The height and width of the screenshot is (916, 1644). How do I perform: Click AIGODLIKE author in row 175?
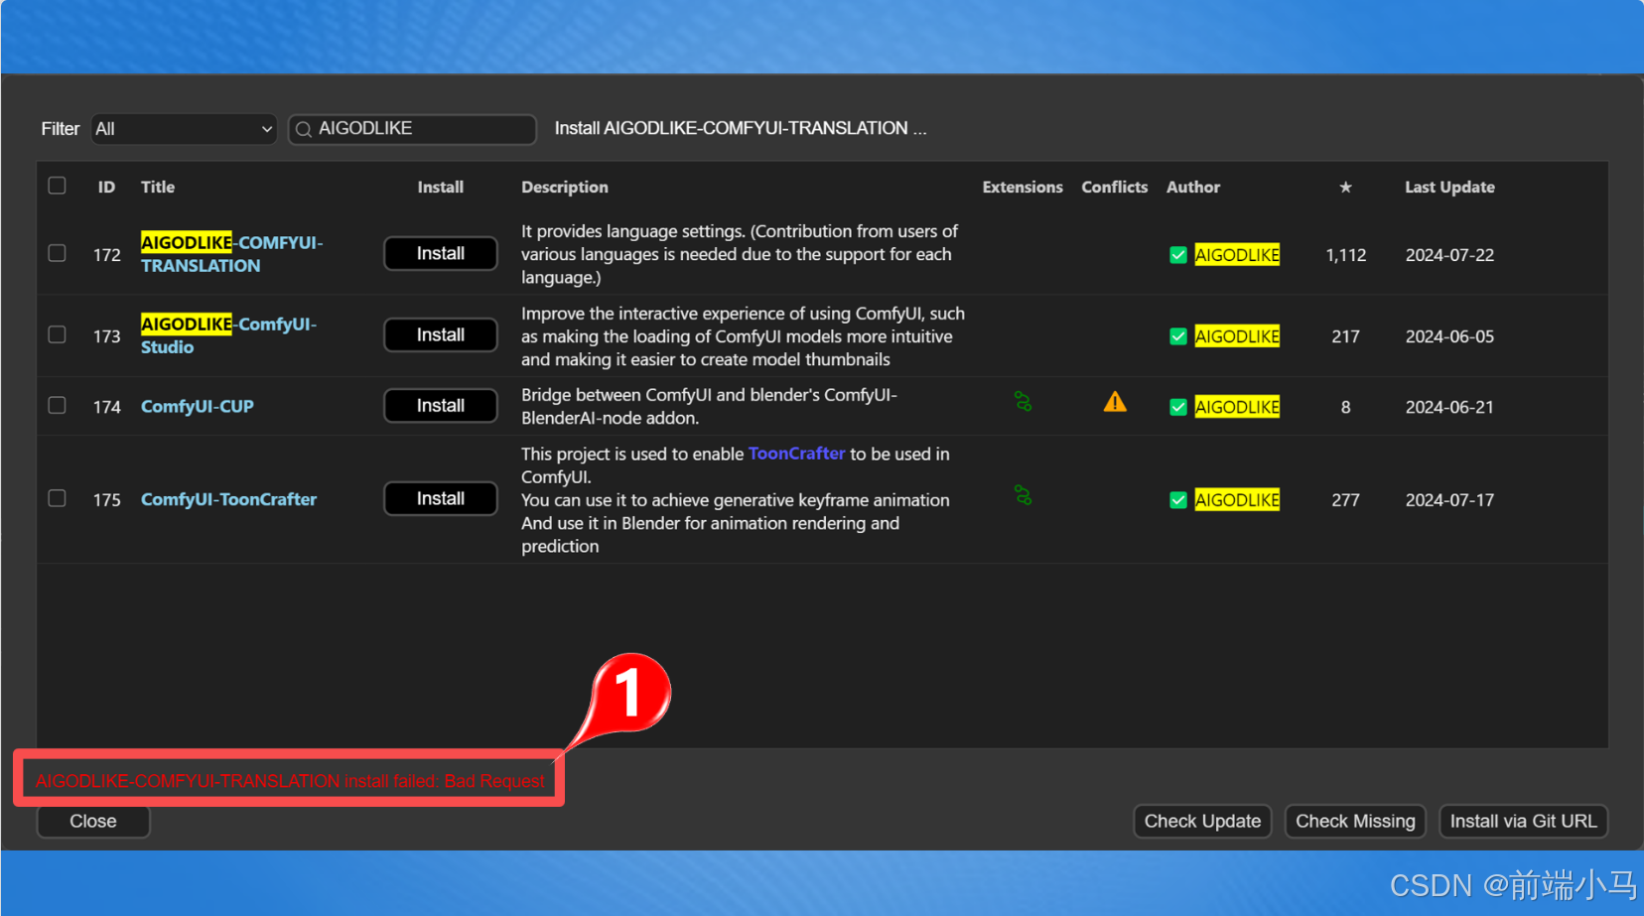tap(1237, 500)
